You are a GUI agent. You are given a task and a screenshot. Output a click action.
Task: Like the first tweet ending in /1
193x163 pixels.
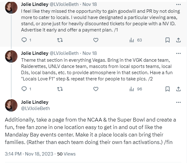96,40
